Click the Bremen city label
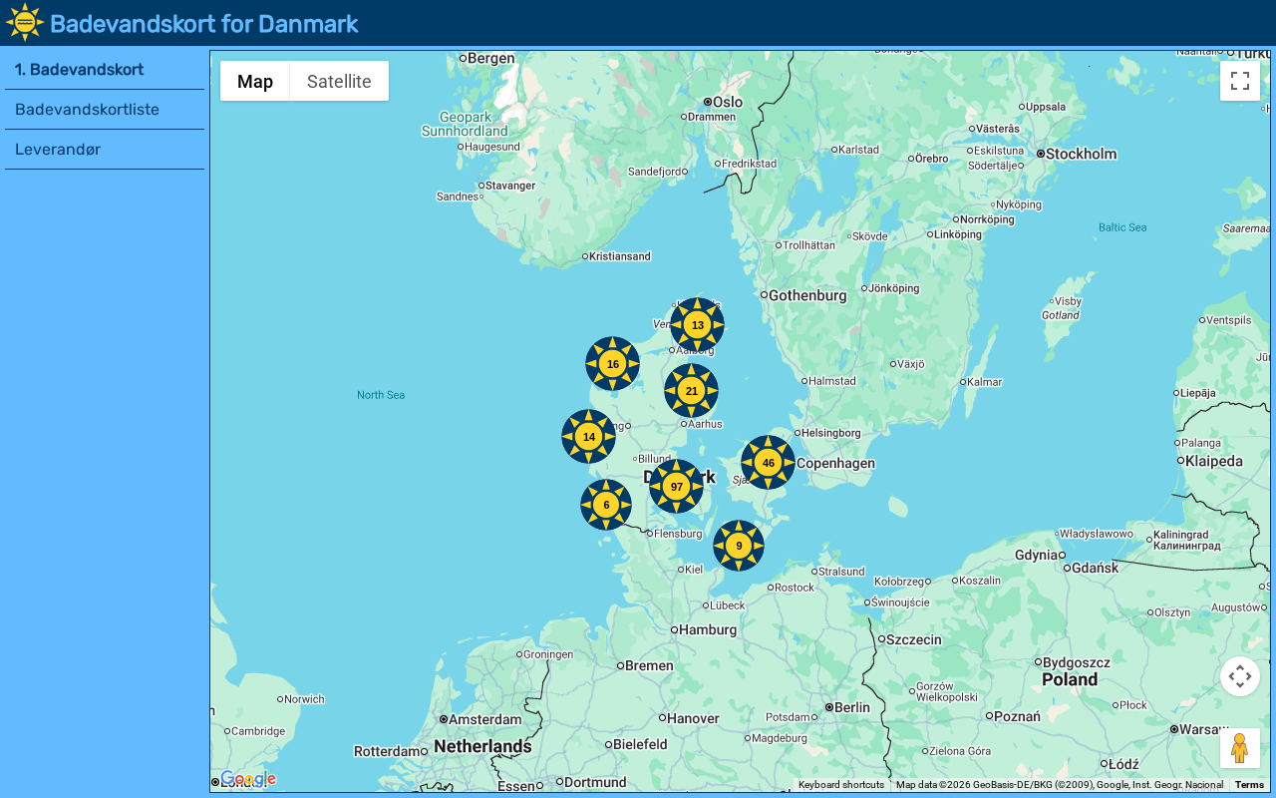 pyautogui.click(x=650, y=665)
